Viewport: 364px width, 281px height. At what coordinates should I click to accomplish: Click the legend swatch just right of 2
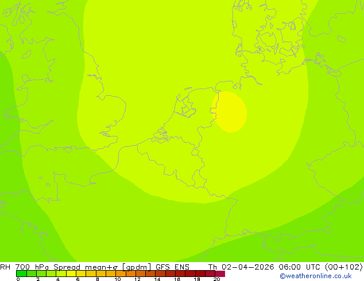(x=41, y=274)
